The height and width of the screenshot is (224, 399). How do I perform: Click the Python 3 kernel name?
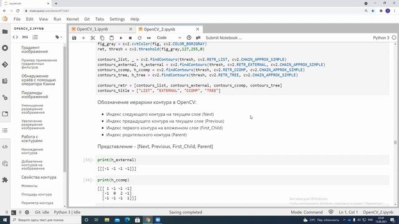click(x=381, y=37)
